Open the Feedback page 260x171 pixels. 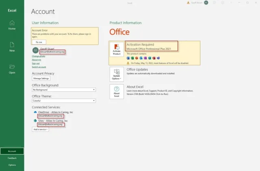12,158
